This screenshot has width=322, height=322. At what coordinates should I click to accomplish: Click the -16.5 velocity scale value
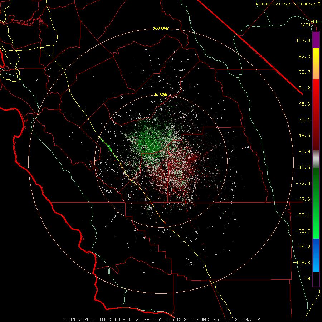[303, 167]
